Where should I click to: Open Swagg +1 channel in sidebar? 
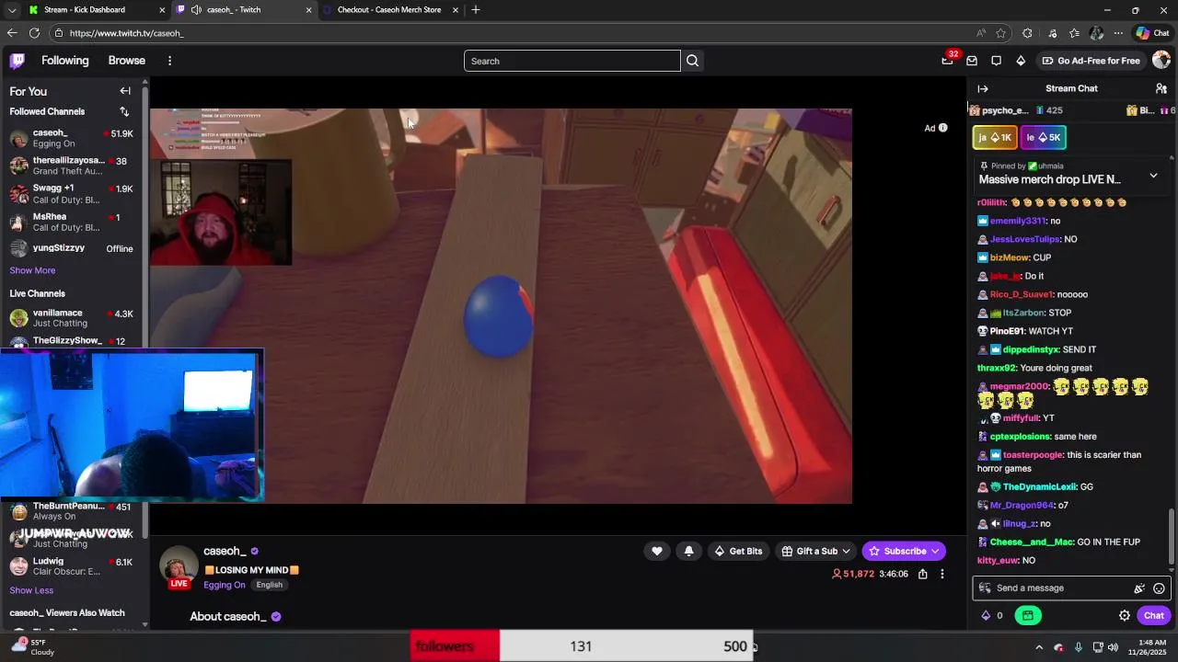coord(74,194)
